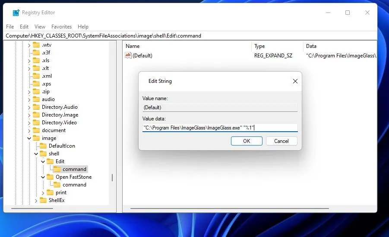Click the values pane horizontal scrollbar

click(x=230, y=209)
